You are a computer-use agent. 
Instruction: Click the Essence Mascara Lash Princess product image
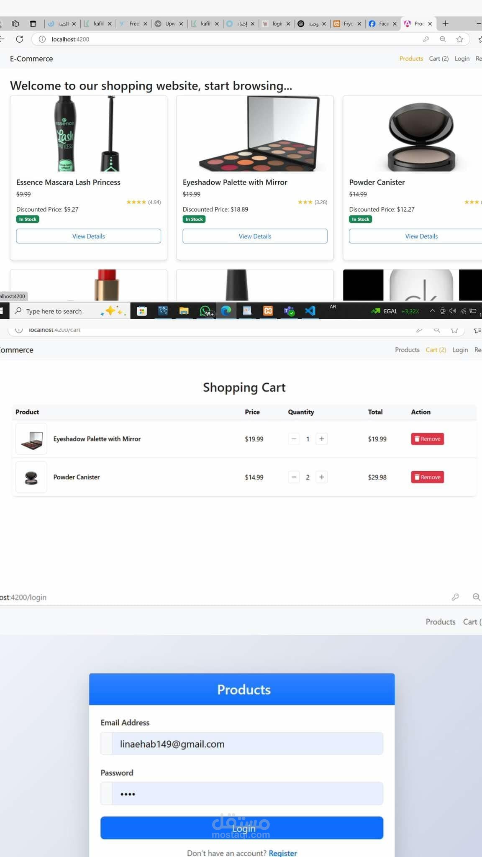(88, 133)
